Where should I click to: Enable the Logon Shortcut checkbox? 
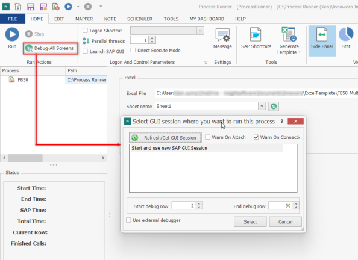(x=85, y=30)
